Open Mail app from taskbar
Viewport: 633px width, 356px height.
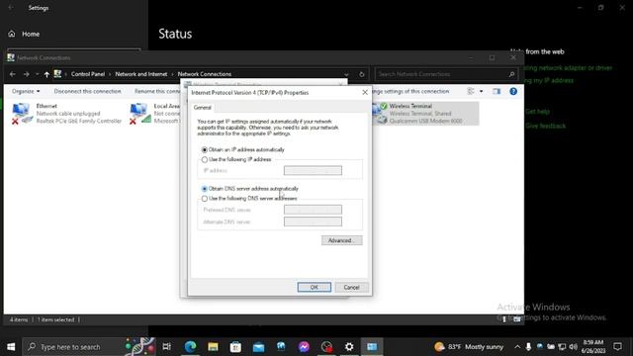tap(258, 347)
